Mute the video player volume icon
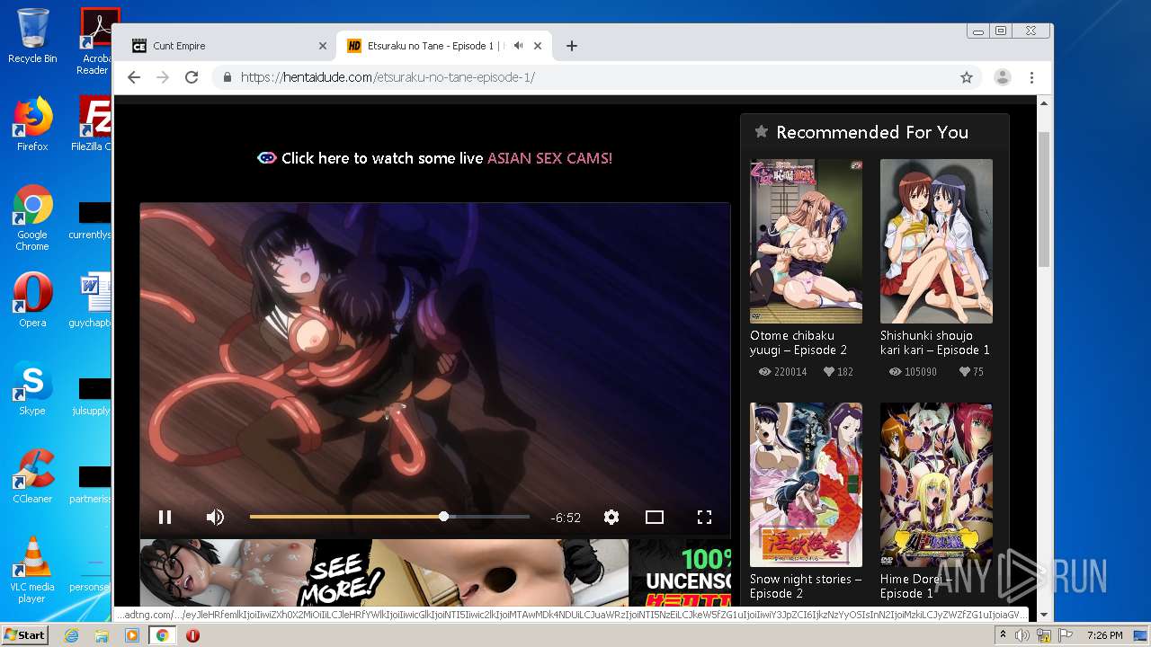The width and height of the screenshot is (1151, 647). [x=215, y=517]
